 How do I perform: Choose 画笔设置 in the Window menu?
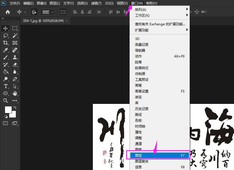(160, 91)
